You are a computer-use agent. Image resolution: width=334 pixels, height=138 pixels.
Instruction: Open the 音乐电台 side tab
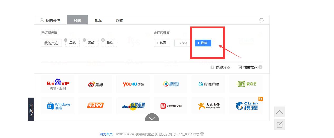pos(31,109)
